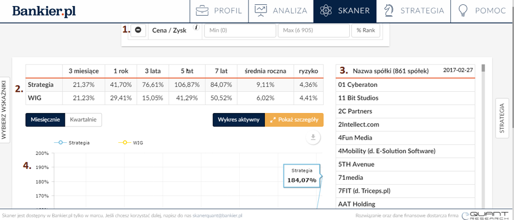
Task: Click the ryzyko column header
Action: point(308,71)
